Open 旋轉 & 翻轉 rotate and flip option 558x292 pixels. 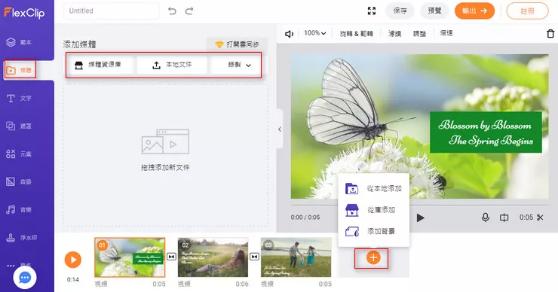356,34
